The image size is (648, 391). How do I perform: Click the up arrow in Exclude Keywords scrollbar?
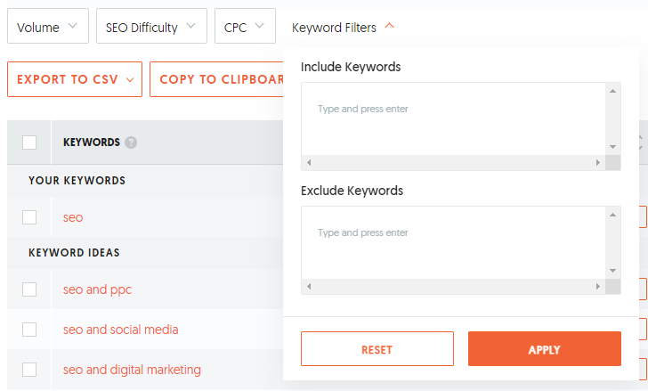point(613,215)
